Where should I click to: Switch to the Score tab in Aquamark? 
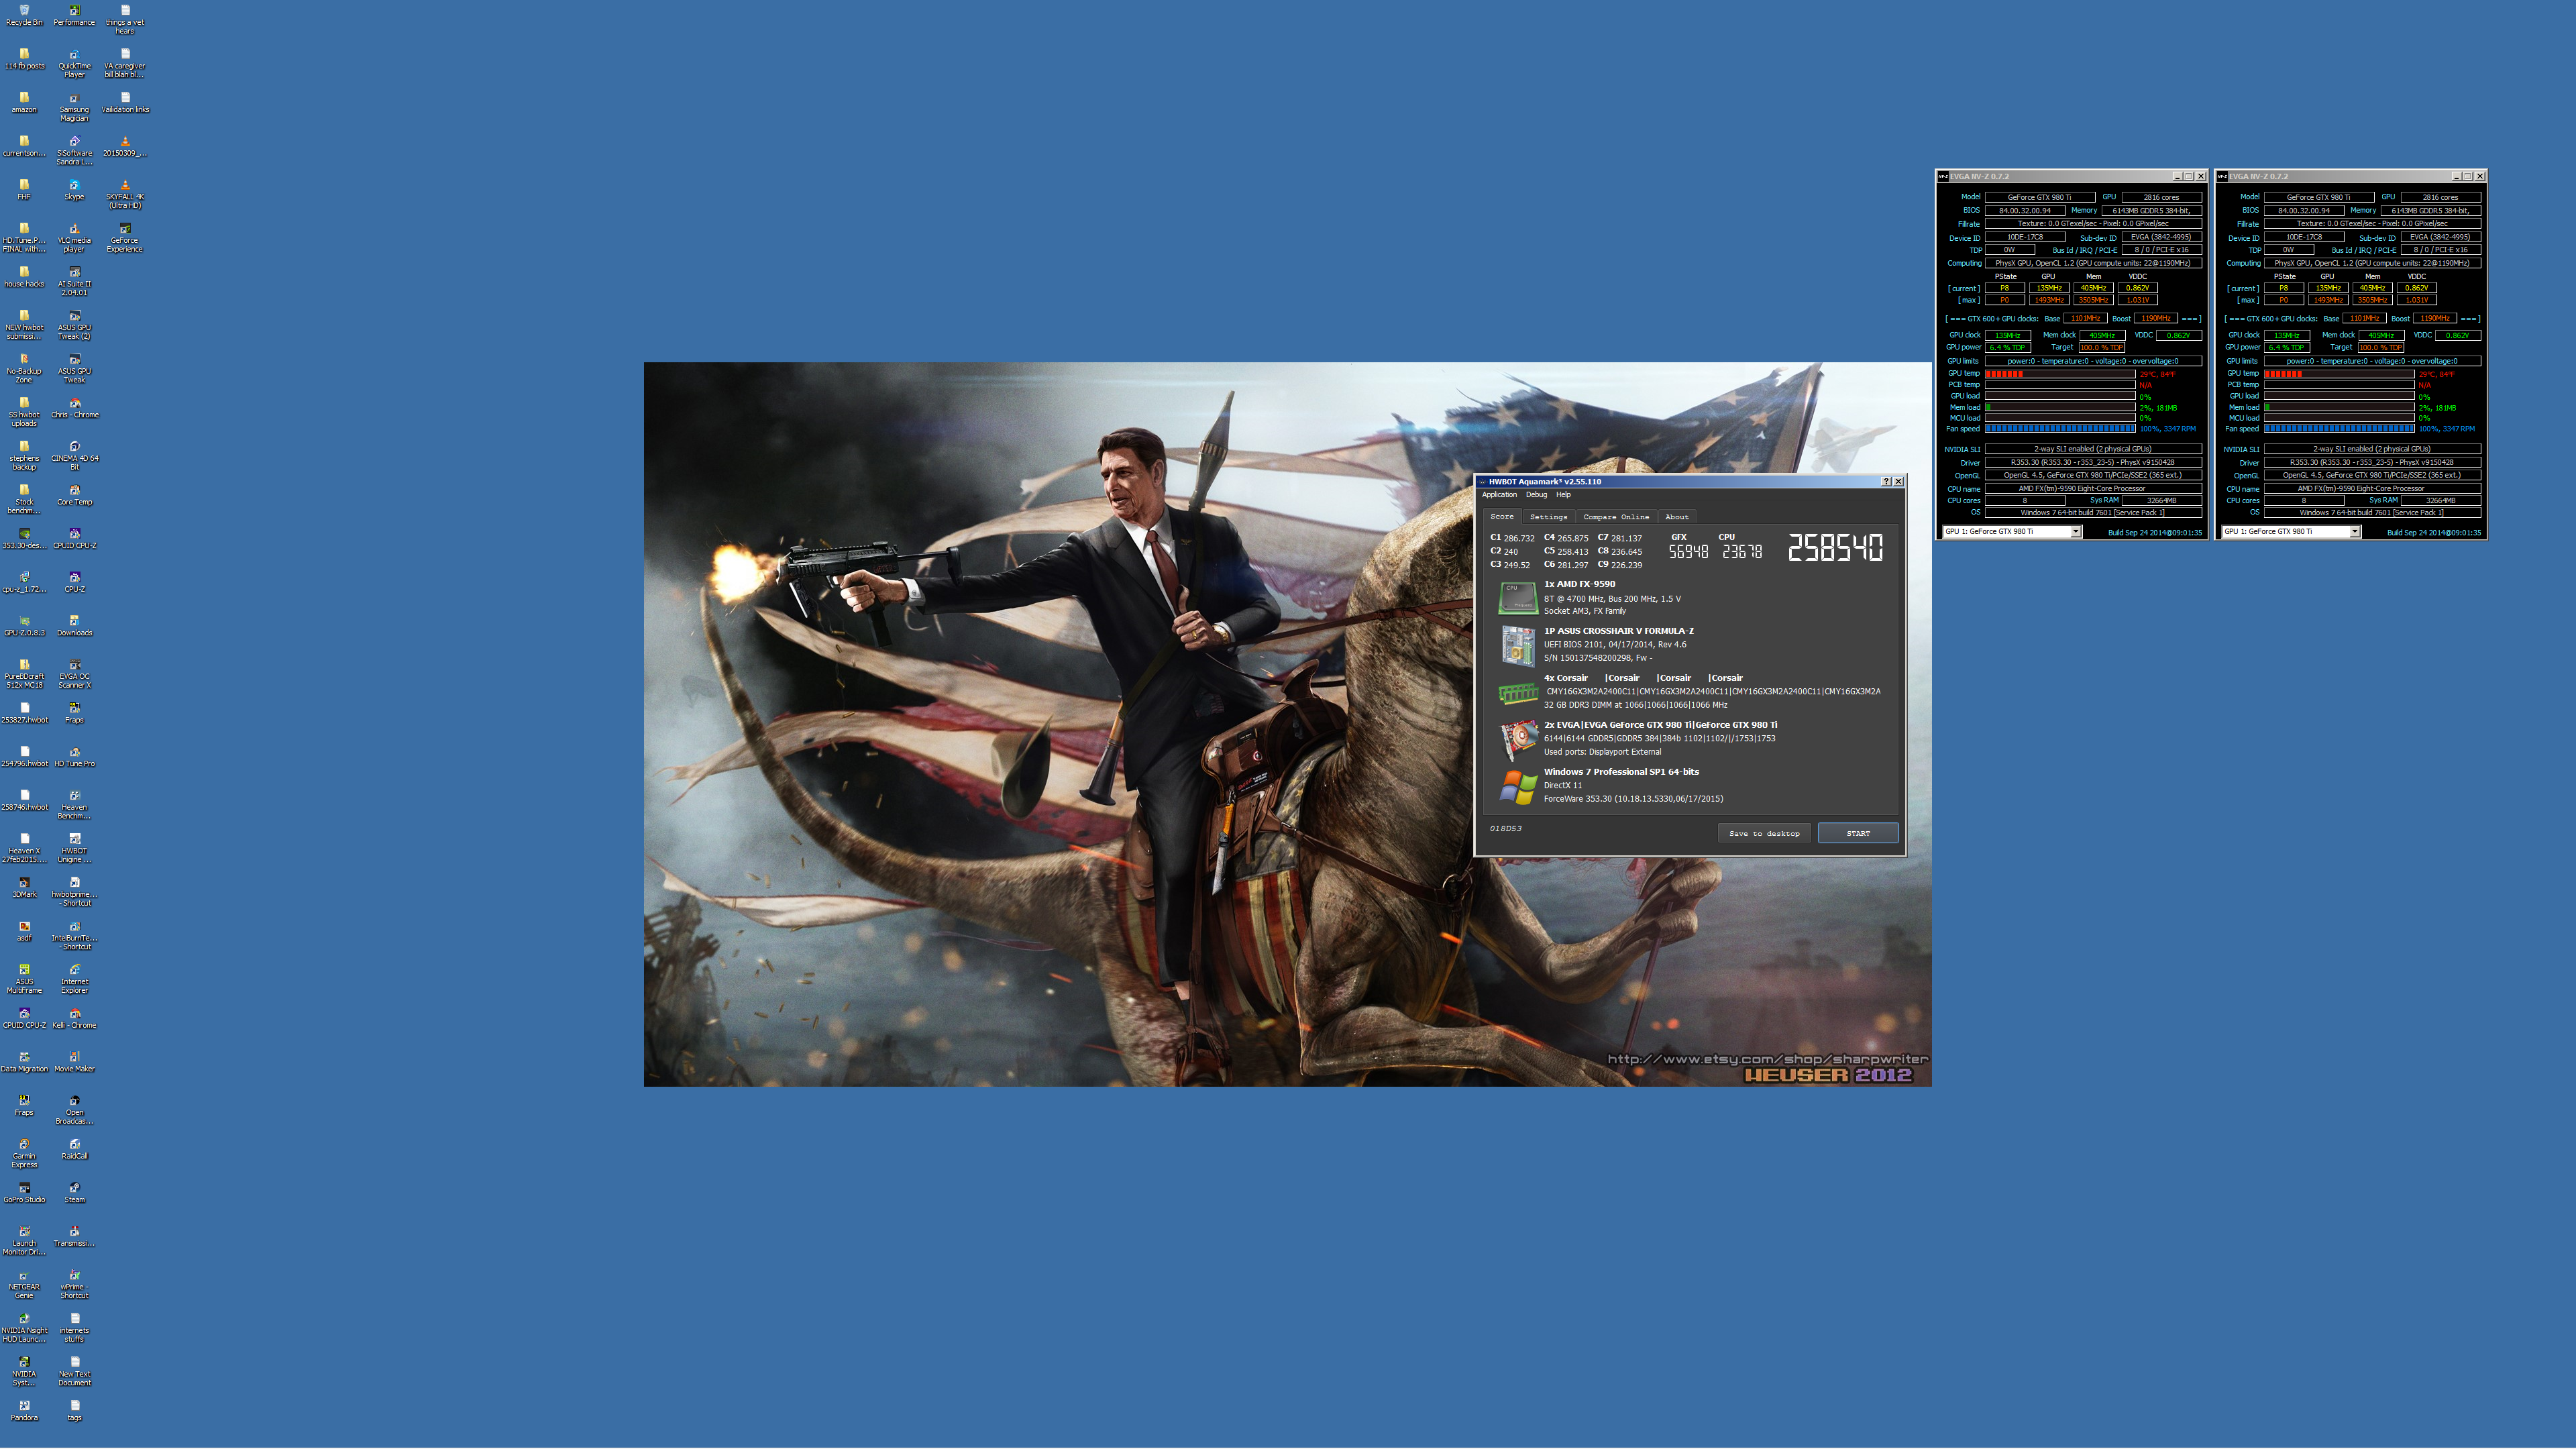click(1502, 517)
